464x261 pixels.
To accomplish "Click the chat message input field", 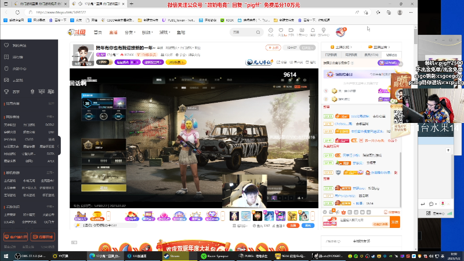I will pos(364,222).
